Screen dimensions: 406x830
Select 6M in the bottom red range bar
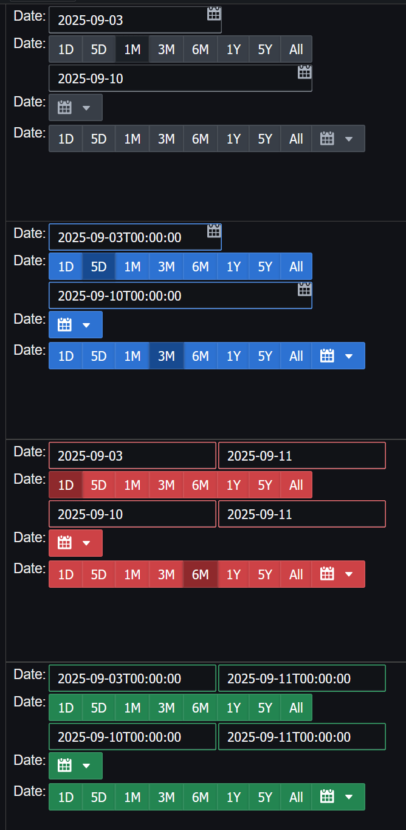point(201,574)
